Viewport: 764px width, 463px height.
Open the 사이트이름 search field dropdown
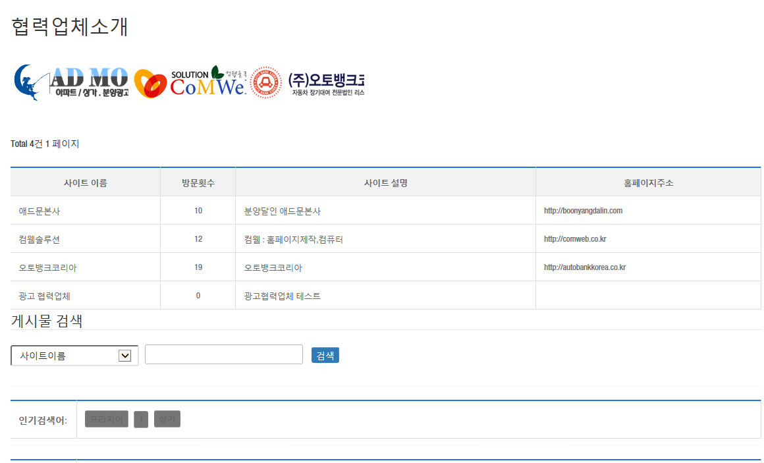[x=74, y=356]
